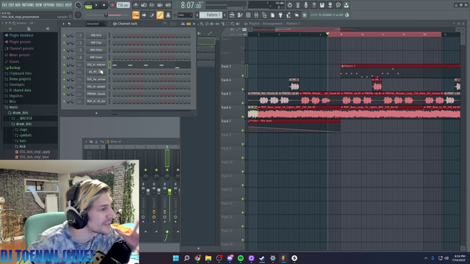This screenshot has width=470, height=264.
Task: Open the playlist view toolbar icon
Action: click(232, 15)
